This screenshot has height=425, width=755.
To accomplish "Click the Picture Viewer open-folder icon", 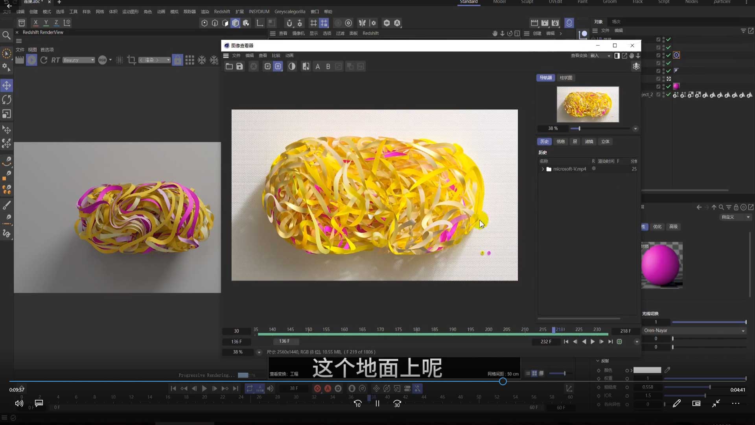I will (229, 67).
